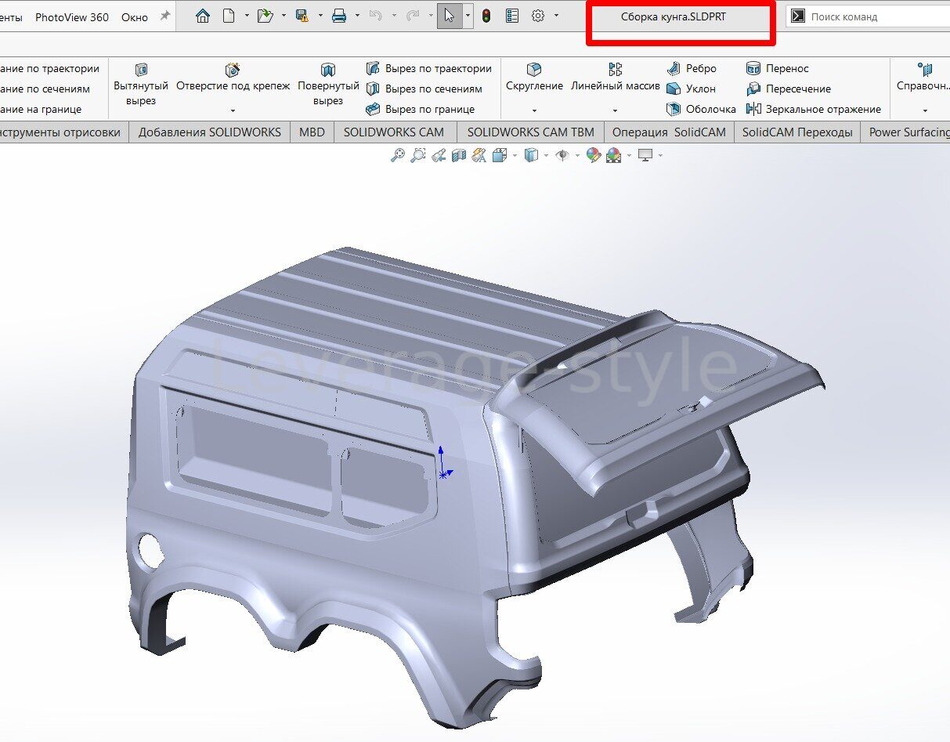
Task: Activate the Section View icon
Action: (x=459, y=156)
